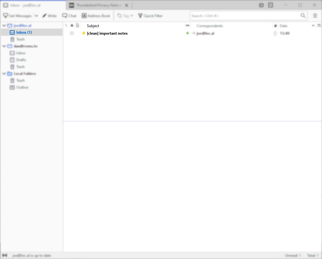Sort by Correspondents column
The height and width of the screenshot is (259, 322).
click(231, 26)
